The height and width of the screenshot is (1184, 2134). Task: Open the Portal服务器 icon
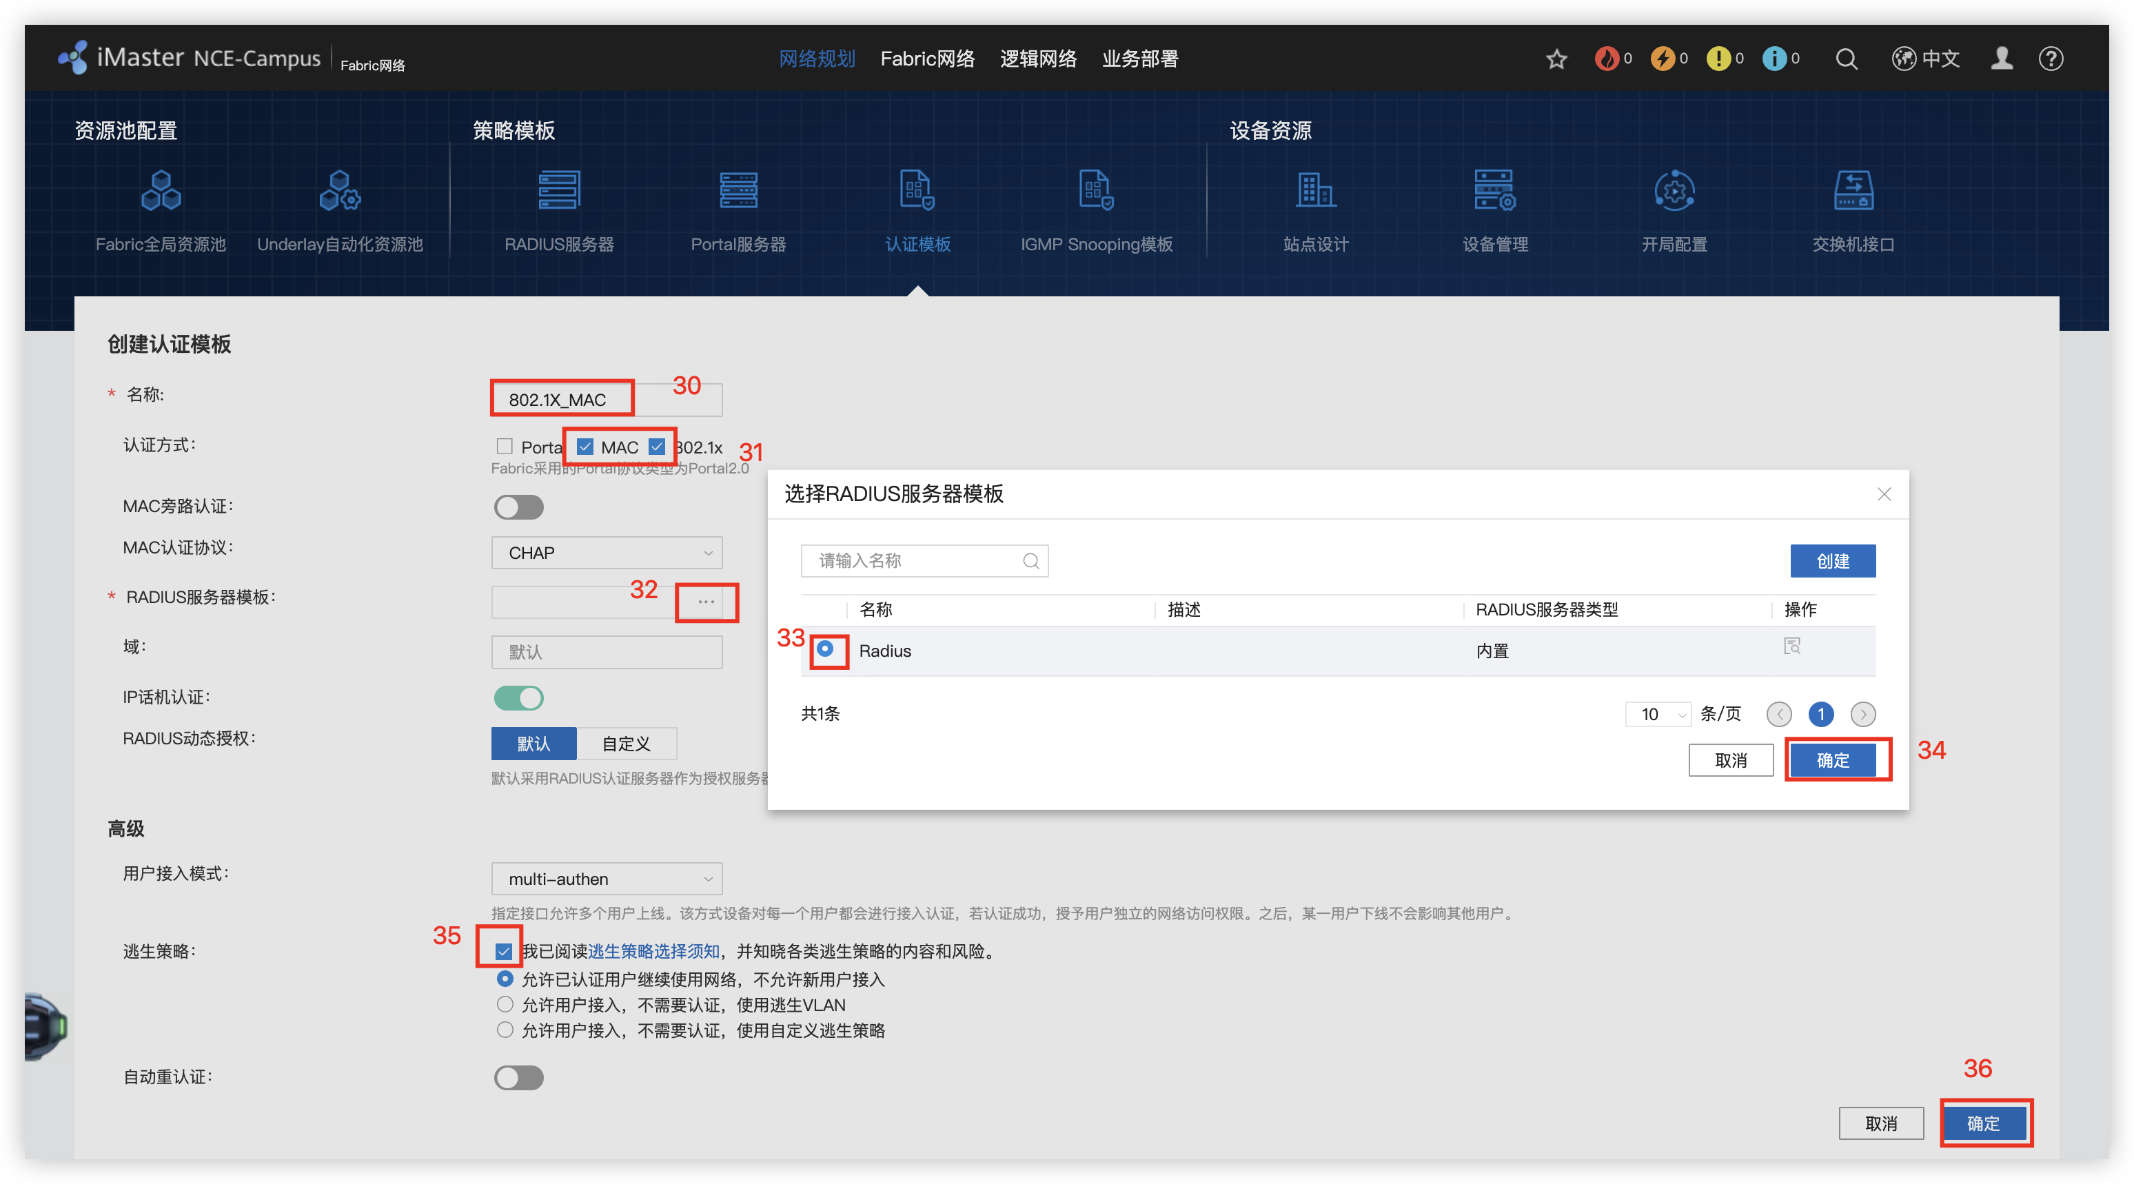tap(738, 191)
